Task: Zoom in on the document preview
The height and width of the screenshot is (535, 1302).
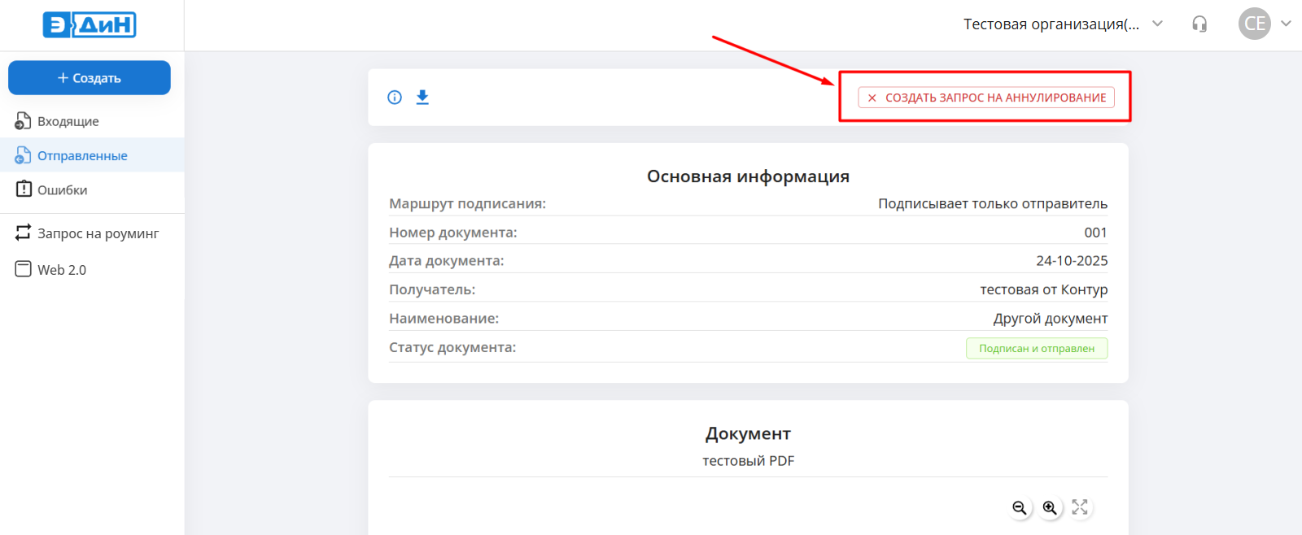Action: (1050, 508)
